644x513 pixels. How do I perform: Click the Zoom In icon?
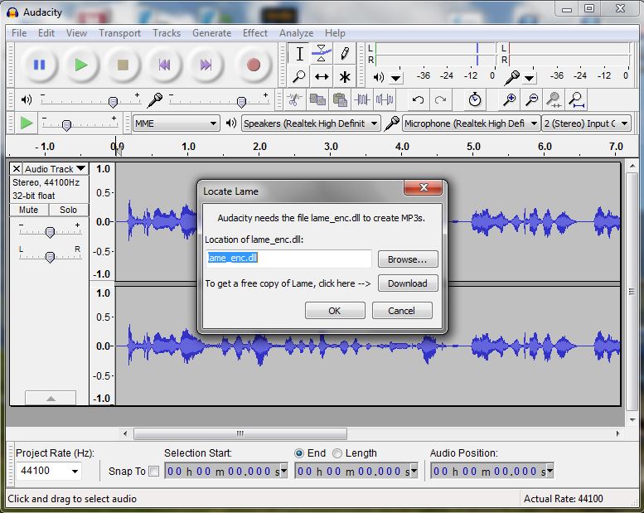click(x=509, y=99)
